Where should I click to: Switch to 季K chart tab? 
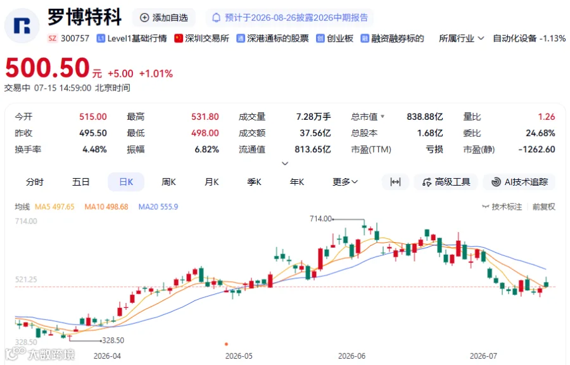pyautogui.click(x=254, y=182)
